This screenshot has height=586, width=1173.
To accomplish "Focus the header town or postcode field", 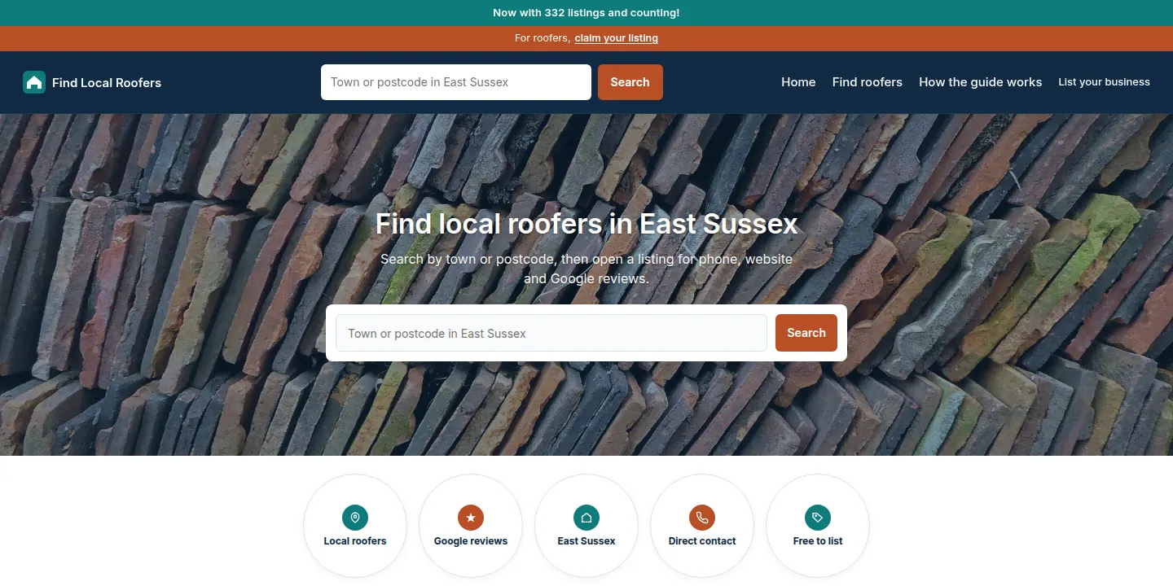I will coord(456,82).
